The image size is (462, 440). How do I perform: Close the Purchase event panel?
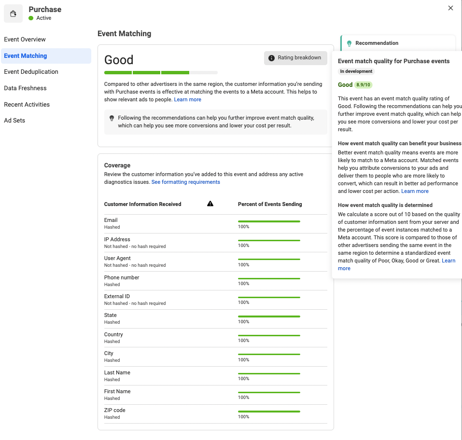tap(450, 8)
